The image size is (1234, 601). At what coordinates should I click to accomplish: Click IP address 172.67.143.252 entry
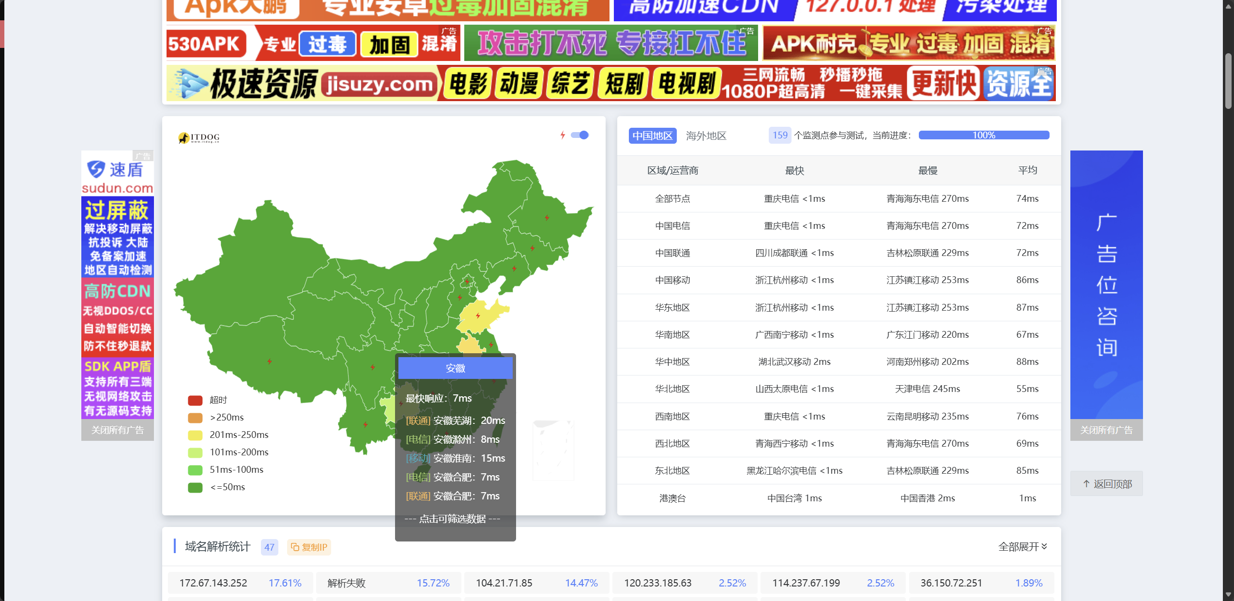point(213,583)
